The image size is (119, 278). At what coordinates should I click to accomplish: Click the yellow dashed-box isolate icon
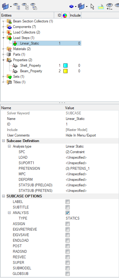pos(101,7)
